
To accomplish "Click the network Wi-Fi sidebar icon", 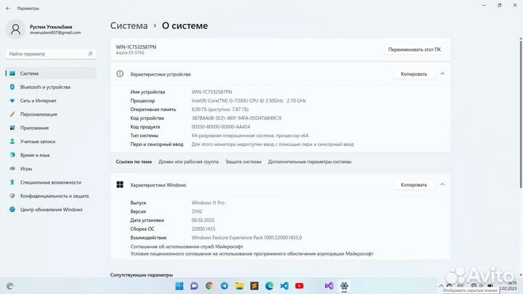I will tap(12, 101).
